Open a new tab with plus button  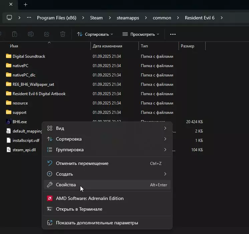click(x=25, y=5)
